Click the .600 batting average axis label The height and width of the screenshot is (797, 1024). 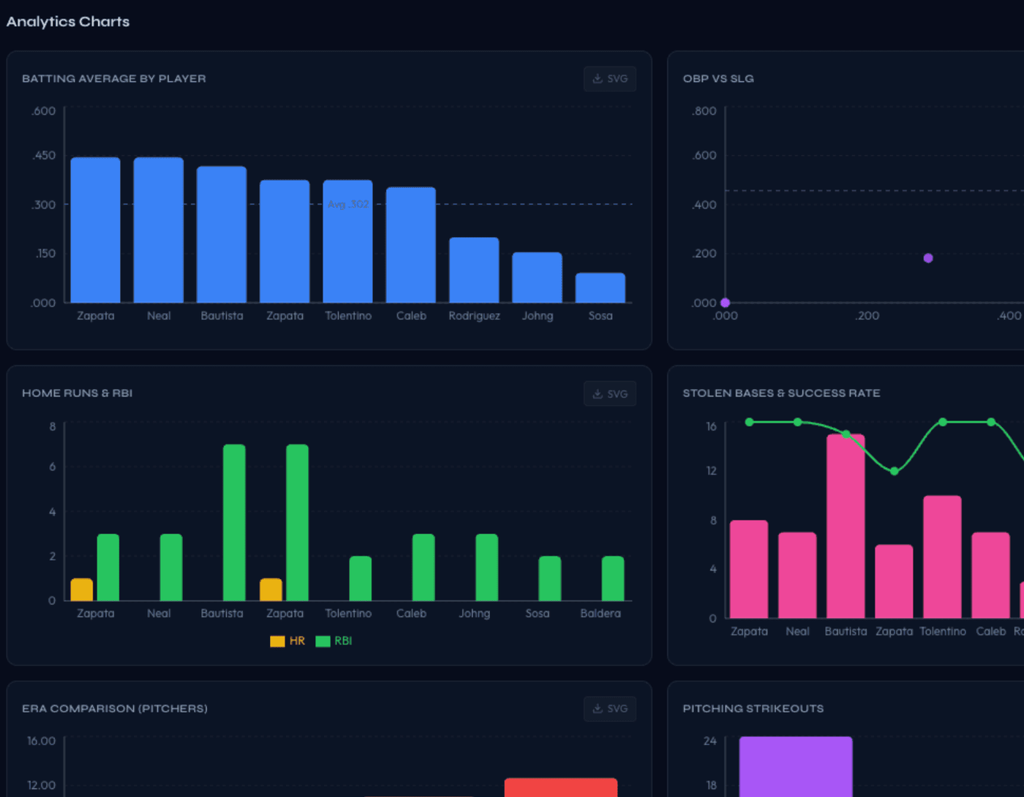[43, 111]
